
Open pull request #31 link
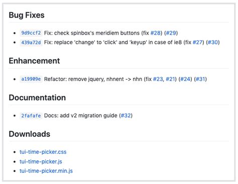coord(200,79)
